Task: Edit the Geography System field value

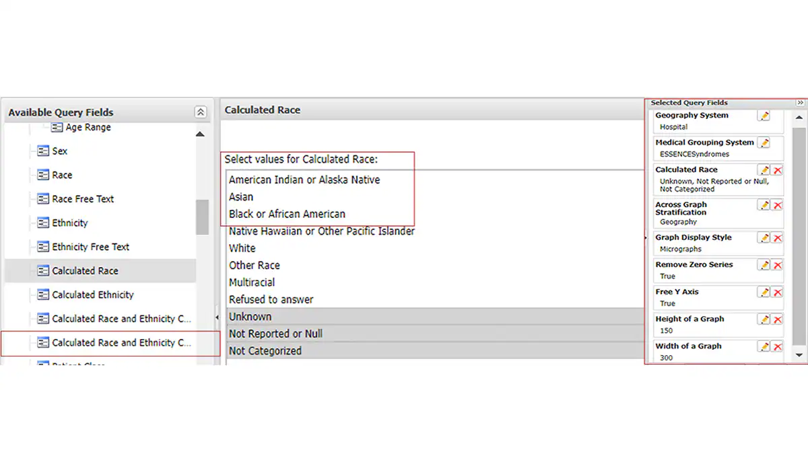Action: (x=765, y=116)
